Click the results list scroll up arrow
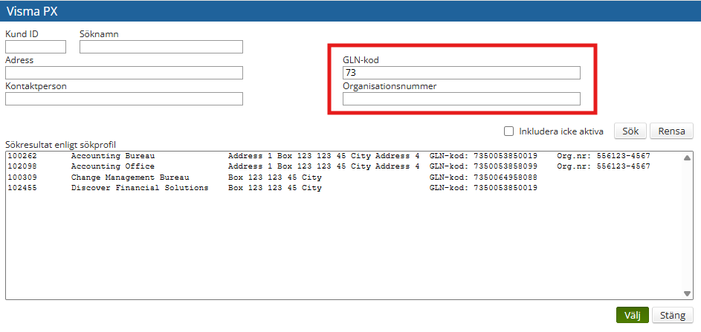The width and height of the screenshot is (701, 332). 687,157
